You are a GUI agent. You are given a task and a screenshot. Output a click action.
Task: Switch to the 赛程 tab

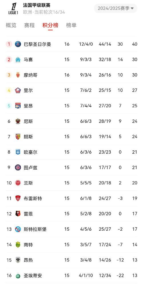point(29,25)
